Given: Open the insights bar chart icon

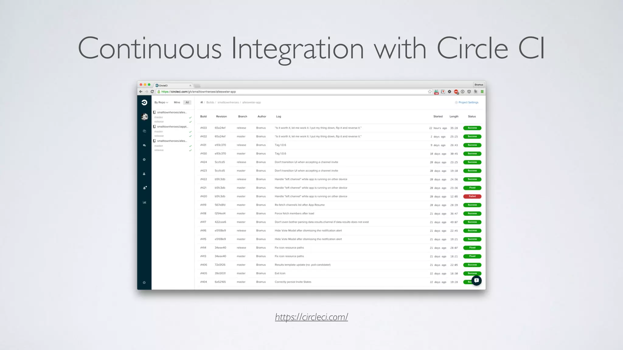Looking at the screenshot, I should (144, 202).
